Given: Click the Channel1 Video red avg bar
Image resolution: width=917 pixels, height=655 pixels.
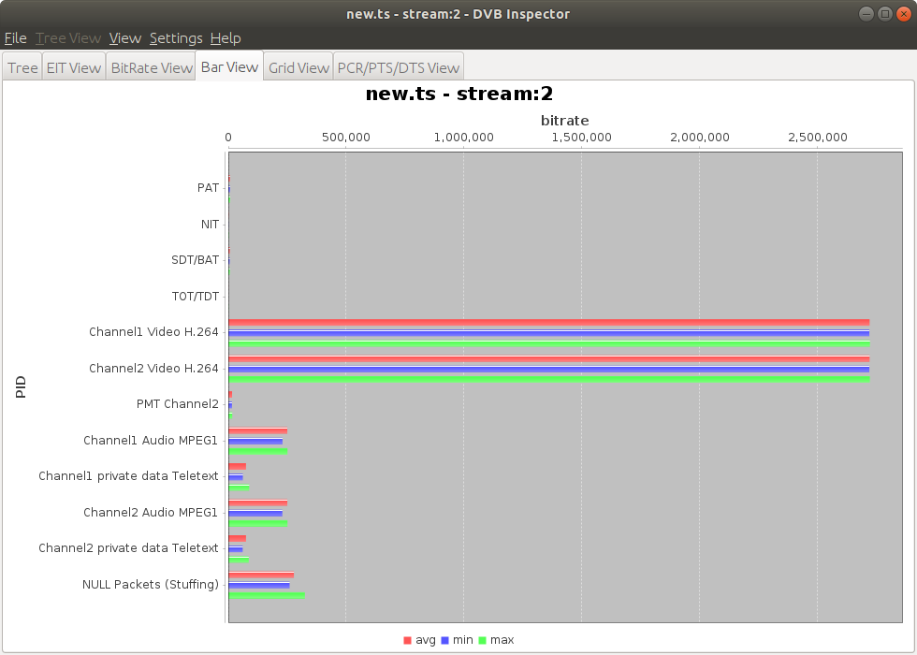Looking at the screenshot, I should (x=548, y=322).
